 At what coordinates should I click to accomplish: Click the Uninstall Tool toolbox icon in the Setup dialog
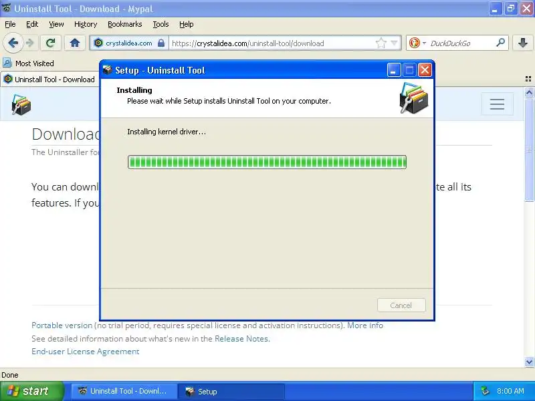click(x=414, y=98)
